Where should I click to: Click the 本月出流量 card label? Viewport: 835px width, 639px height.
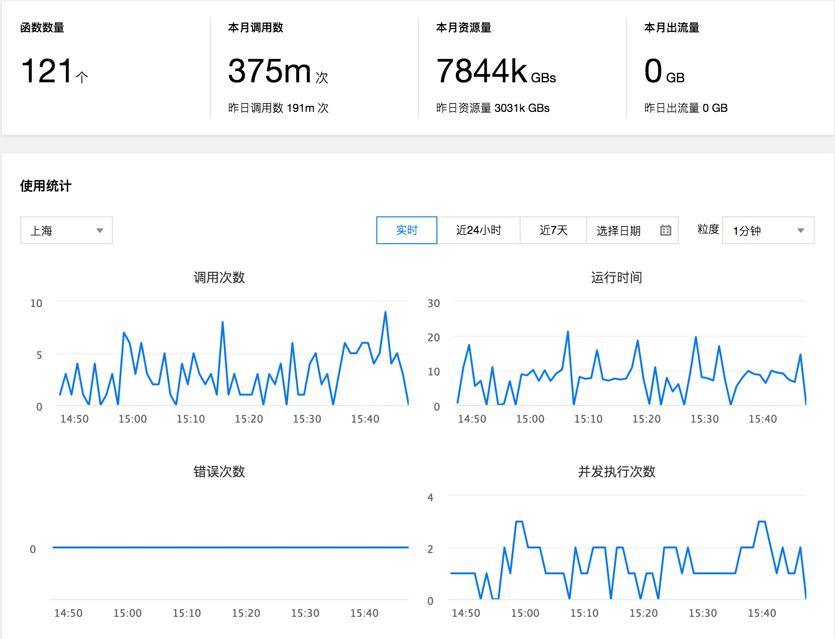click(672, 28)
